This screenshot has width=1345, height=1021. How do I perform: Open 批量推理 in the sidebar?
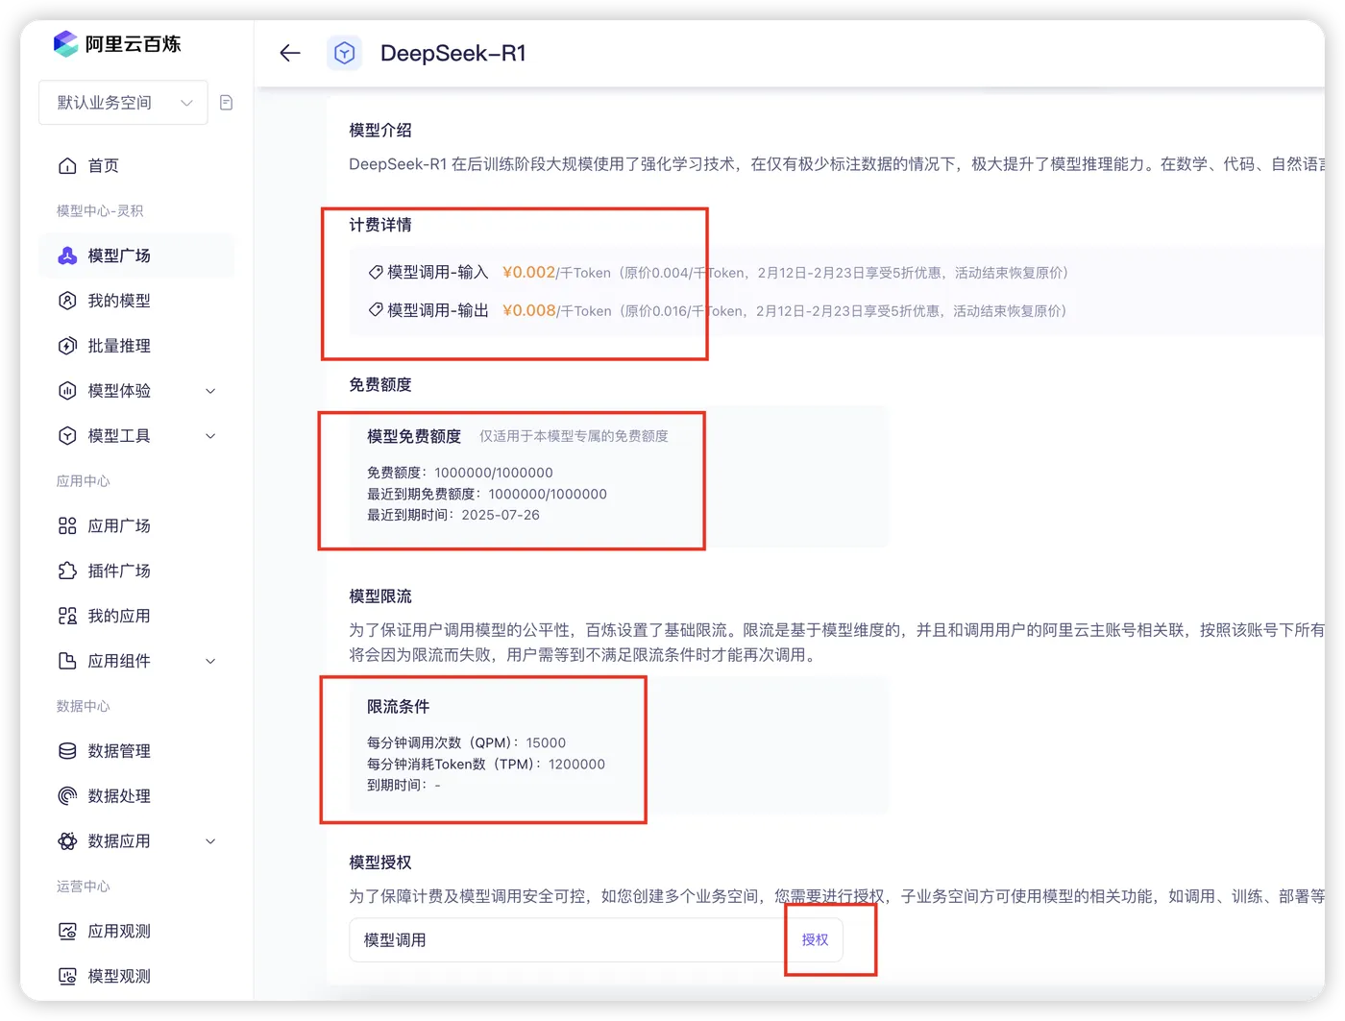136,346
